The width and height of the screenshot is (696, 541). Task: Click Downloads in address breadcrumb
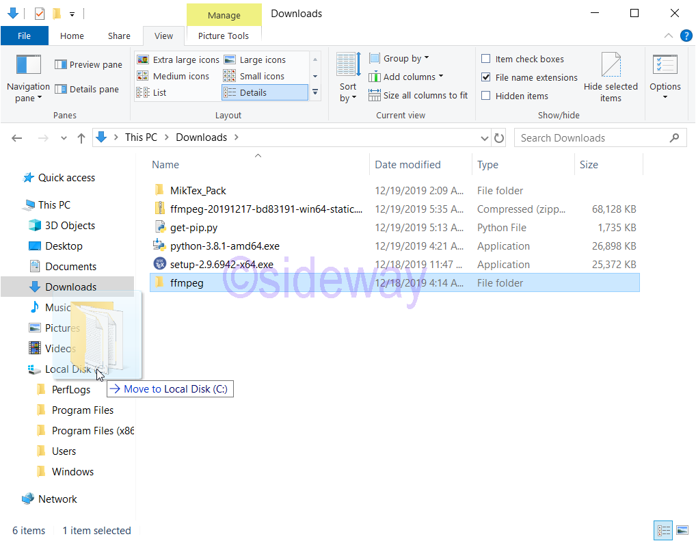coord(202,137)
